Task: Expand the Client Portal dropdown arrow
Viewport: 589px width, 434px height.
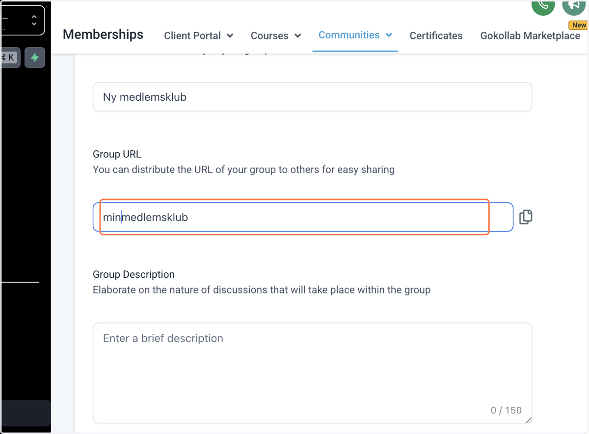Action: (x=230, y=36)
